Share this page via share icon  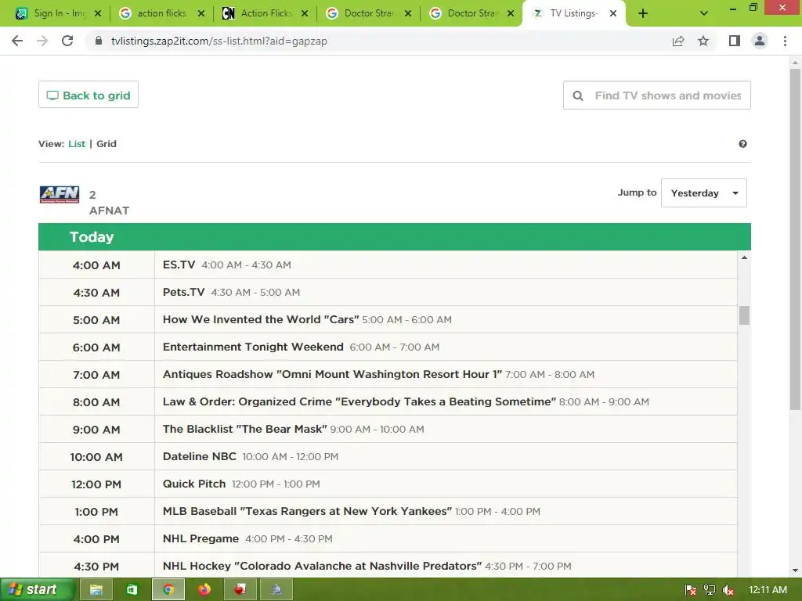(x=678, y=41)
